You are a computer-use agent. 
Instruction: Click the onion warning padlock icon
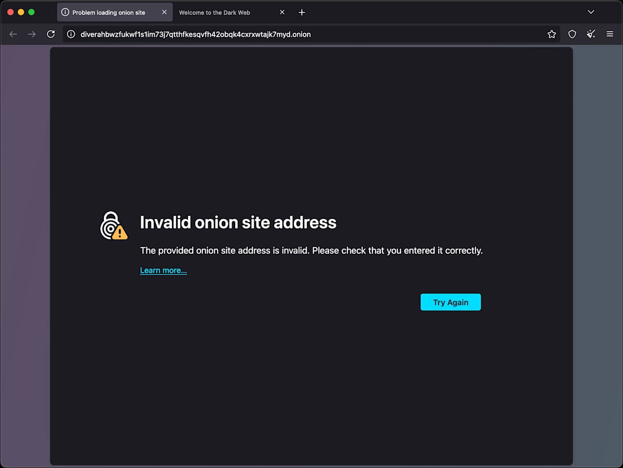click(x=114, y=226)
